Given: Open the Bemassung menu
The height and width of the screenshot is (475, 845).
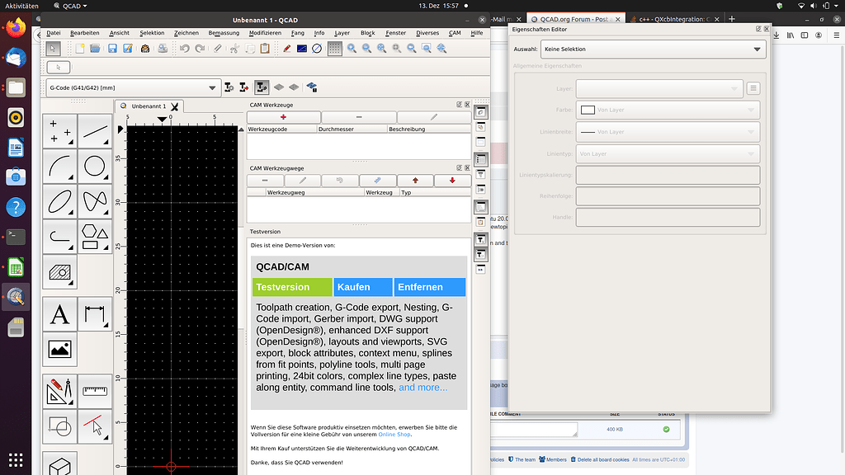Looking at the screenshot, I should point(224,33).
